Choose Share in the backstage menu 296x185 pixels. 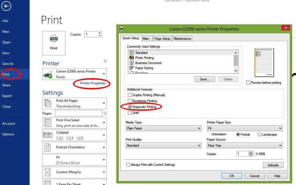tap(6, 85)
